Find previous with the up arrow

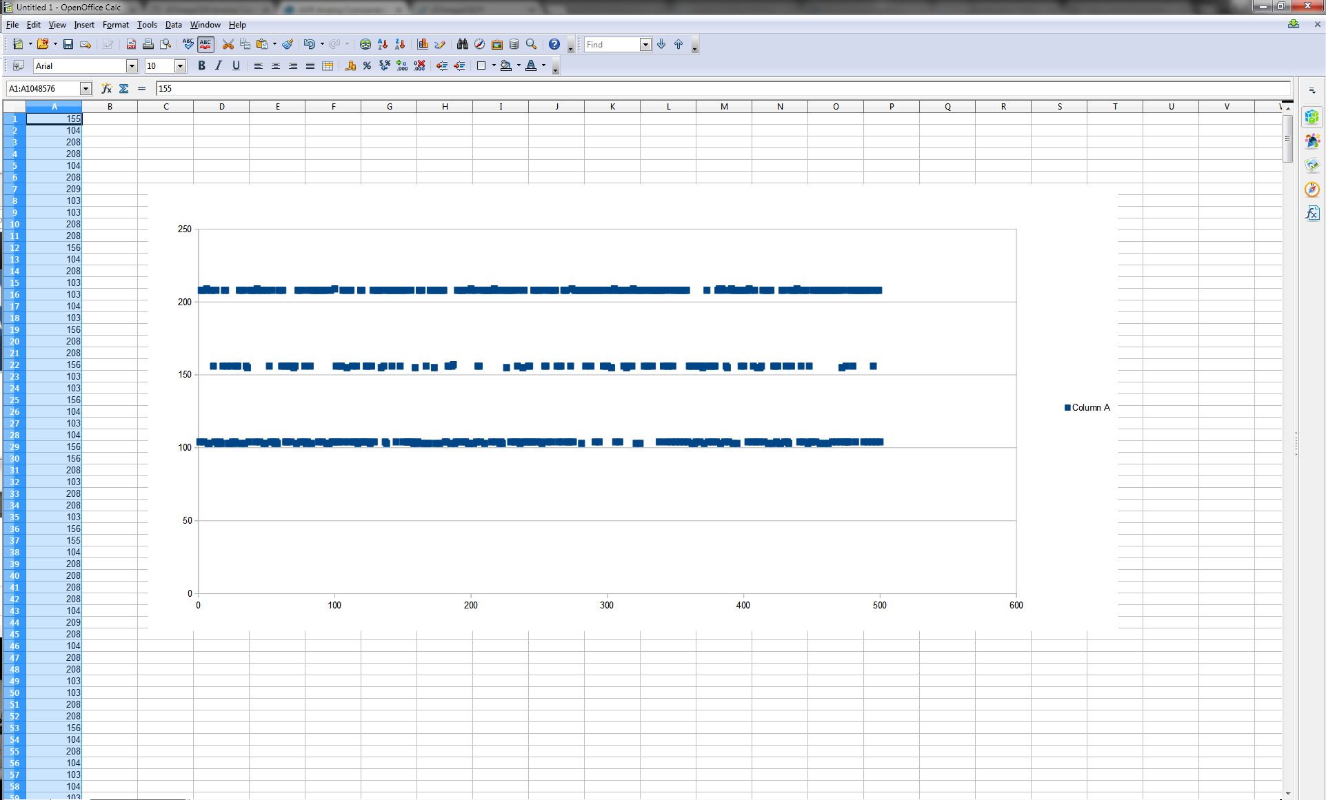click(679, 44)
